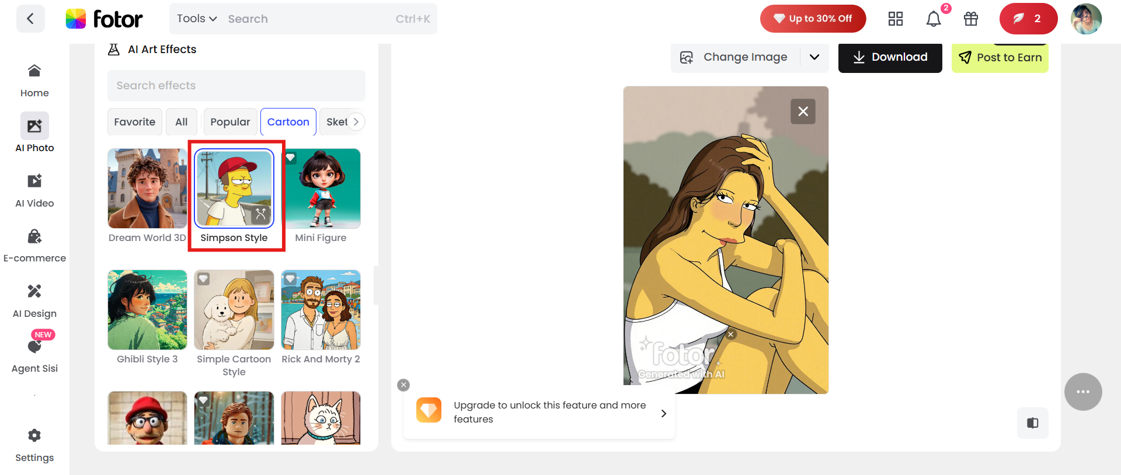Open the notifications bell

tap(934, 19)
